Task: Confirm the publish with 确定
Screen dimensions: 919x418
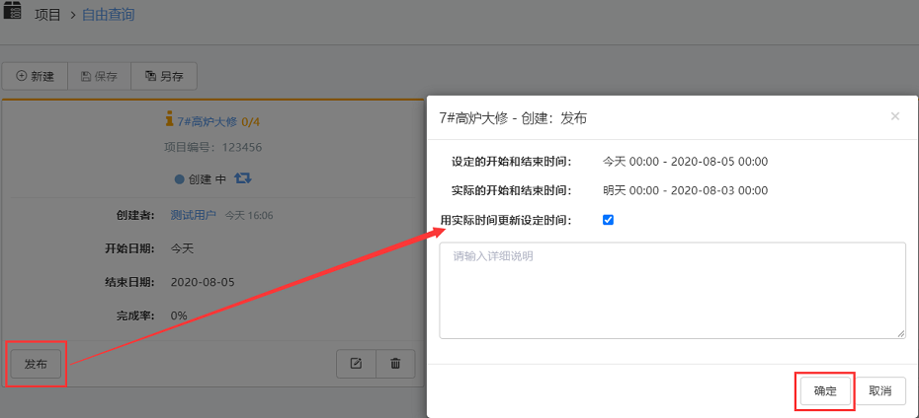Action: (825, 391)
